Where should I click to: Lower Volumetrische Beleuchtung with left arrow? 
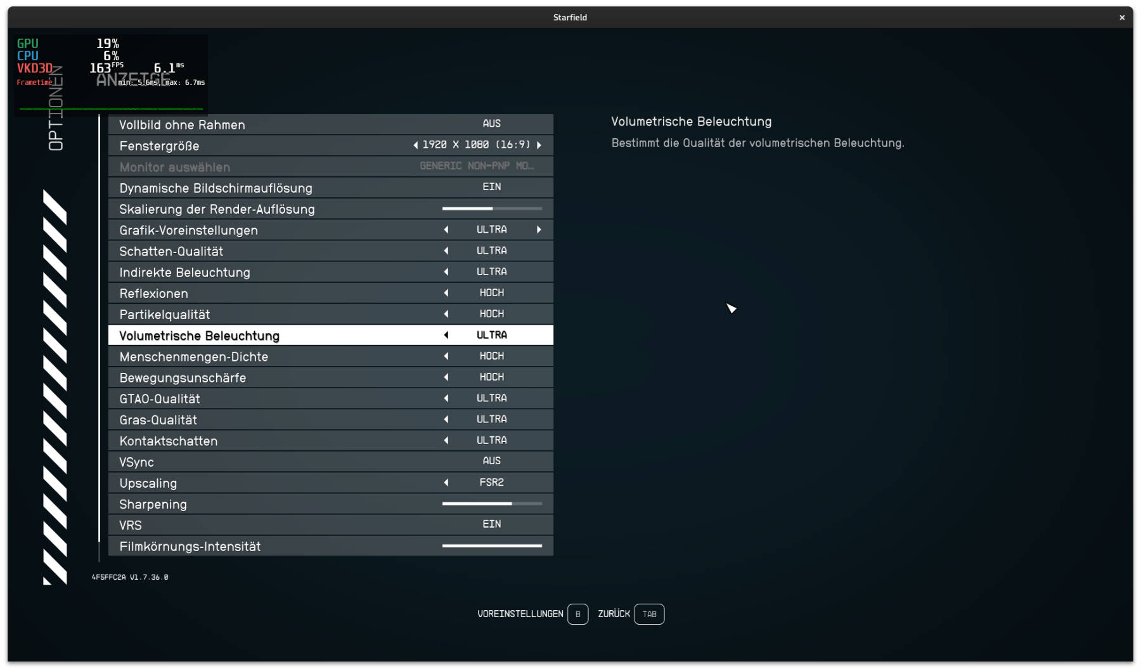[446, 335]
